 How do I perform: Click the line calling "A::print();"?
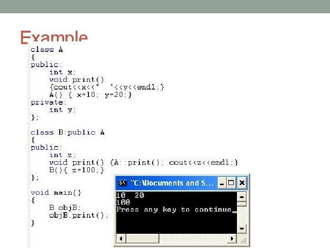click(144, 163)
